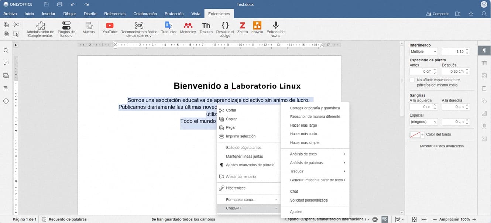Click the Compartir button

pyautogui.click(x=437, y=14)
